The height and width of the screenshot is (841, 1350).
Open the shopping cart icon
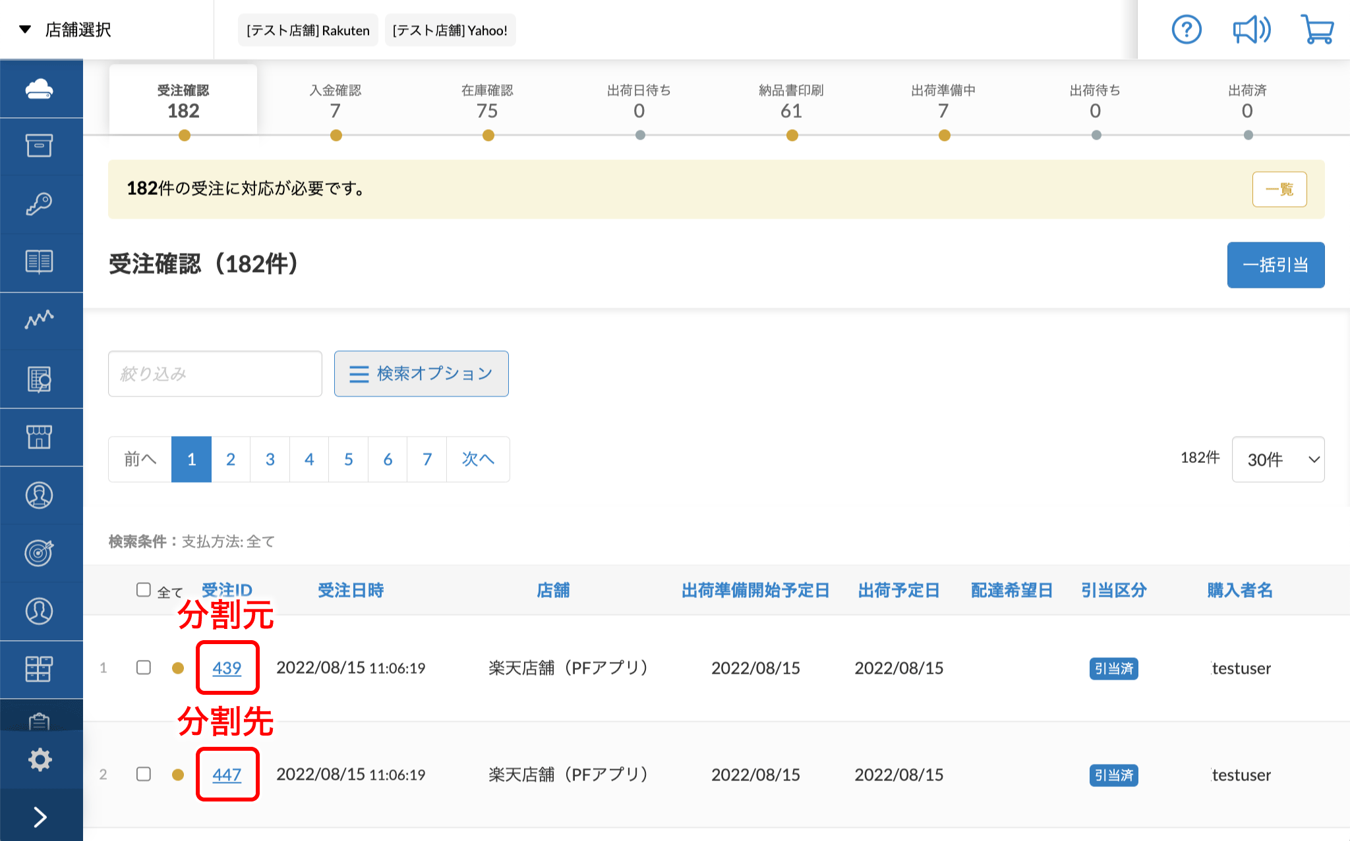coord(1317,30)
